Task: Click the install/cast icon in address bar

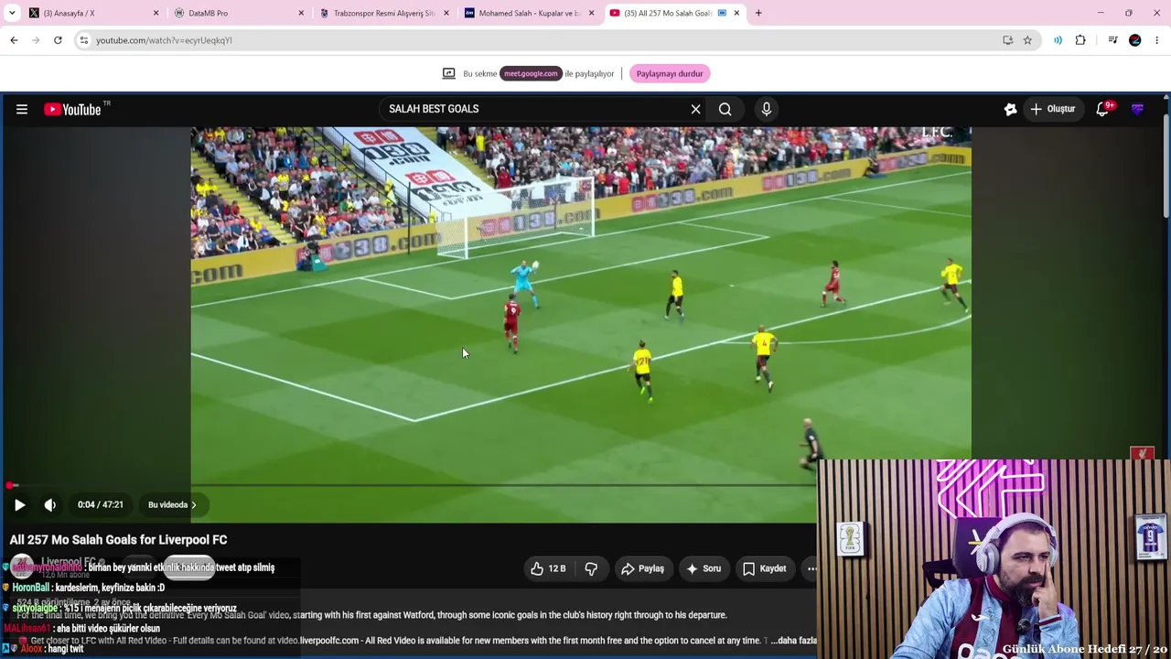Action: coord(1007,40)
